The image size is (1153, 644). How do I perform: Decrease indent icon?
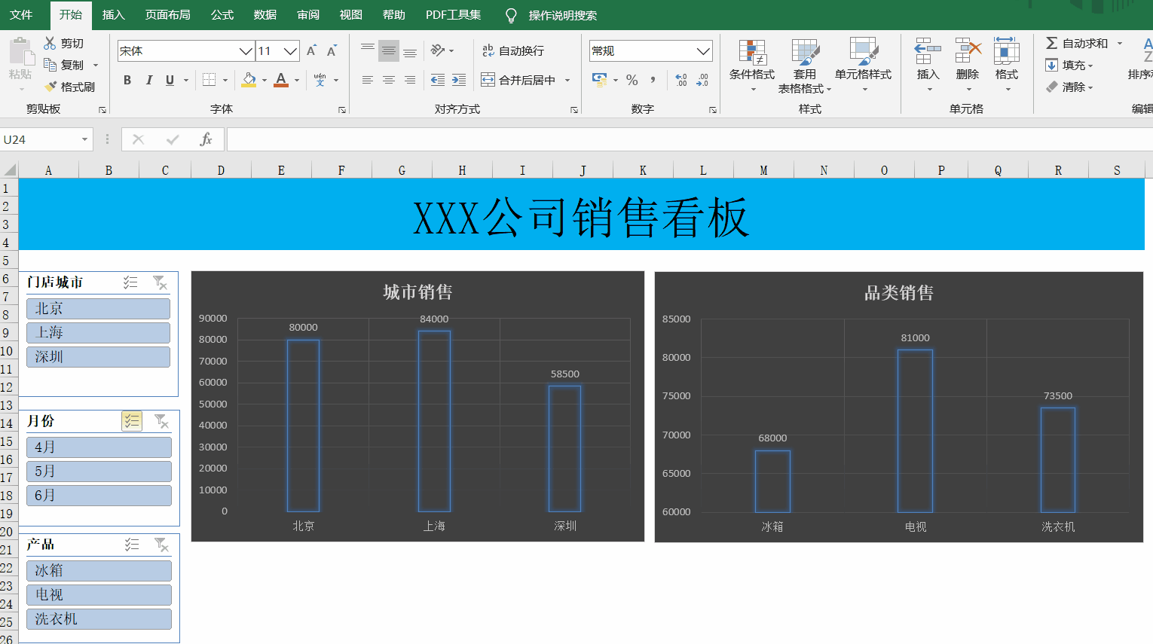(x=438, y=80)
